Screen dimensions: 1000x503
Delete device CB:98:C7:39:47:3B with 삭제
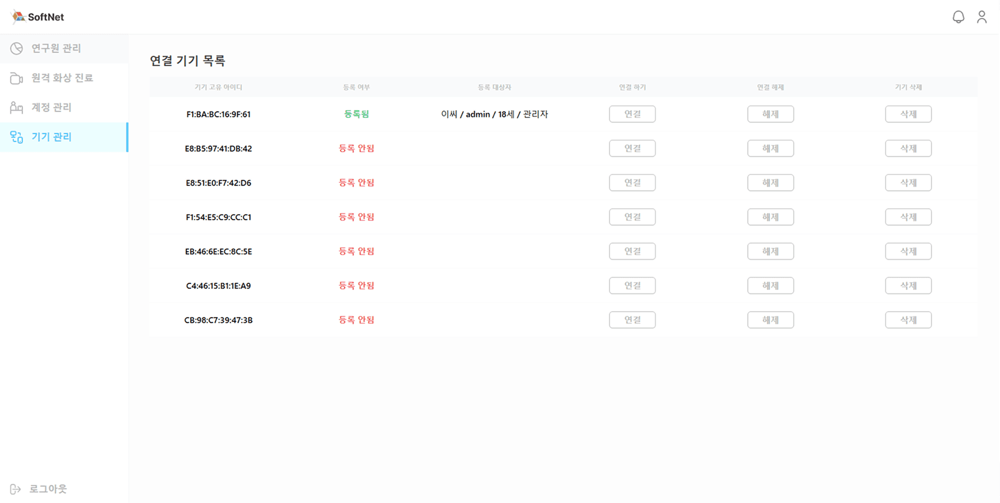pyautogui.click(x=908, y=320)
